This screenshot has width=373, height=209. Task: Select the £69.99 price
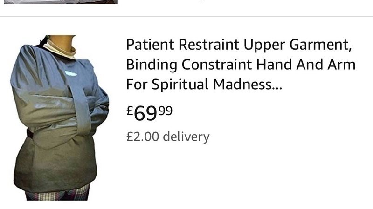point(149,113)
